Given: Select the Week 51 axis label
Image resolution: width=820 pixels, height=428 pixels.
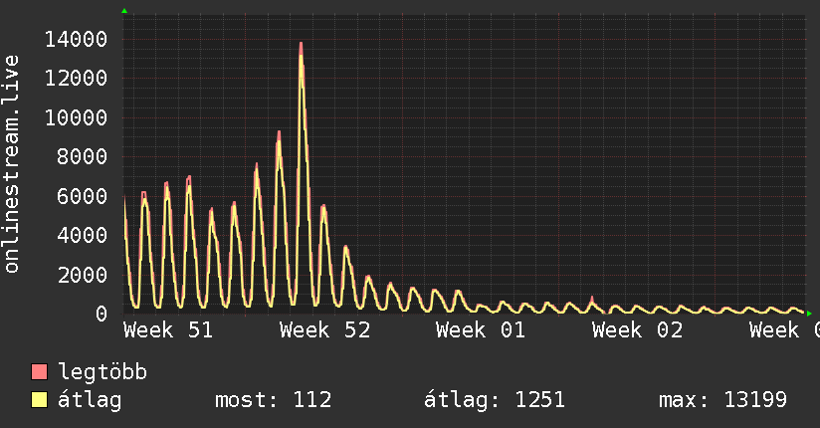Looking at the screenshot, I should point(168,329).
